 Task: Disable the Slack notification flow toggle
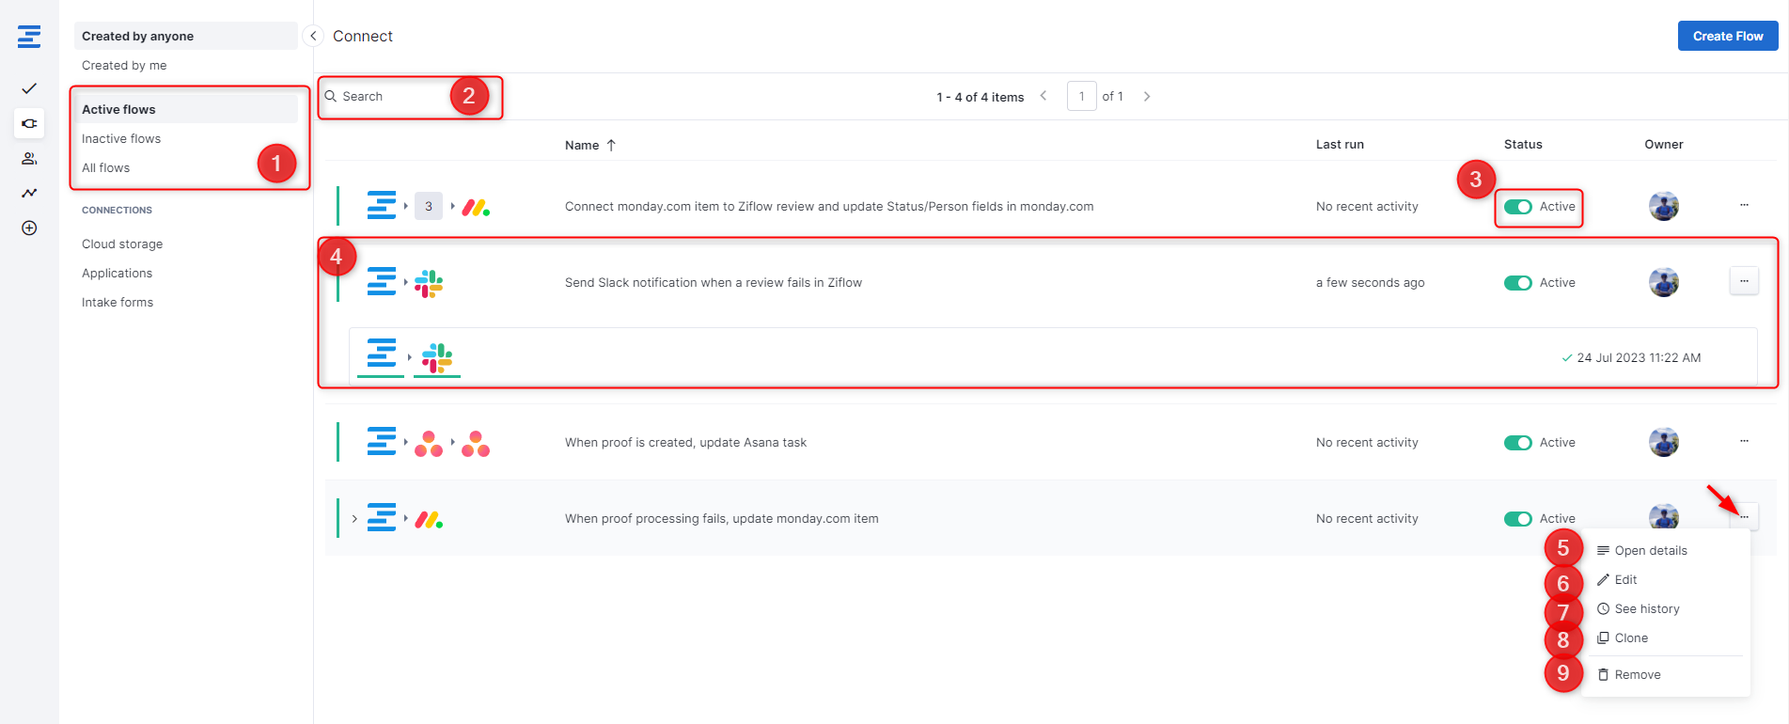(x=1517, y=283)
